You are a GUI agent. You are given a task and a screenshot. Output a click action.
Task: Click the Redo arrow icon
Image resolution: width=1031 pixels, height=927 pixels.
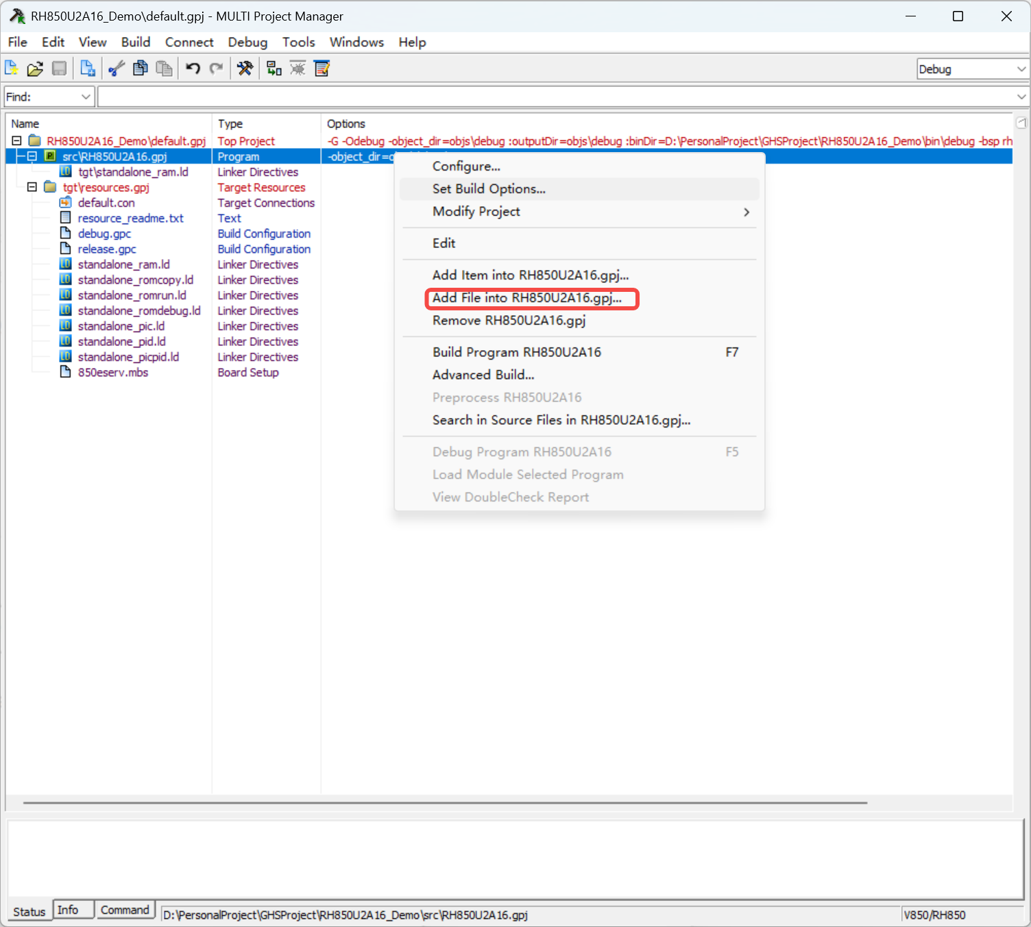[x=217, y=69]
